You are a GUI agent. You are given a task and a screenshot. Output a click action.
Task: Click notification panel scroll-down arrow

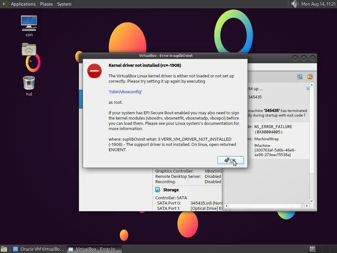point(312,201)
